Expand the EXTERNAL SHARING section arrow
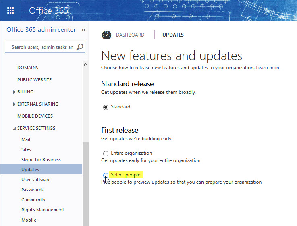The image size is (297, 226). (14, 104)
